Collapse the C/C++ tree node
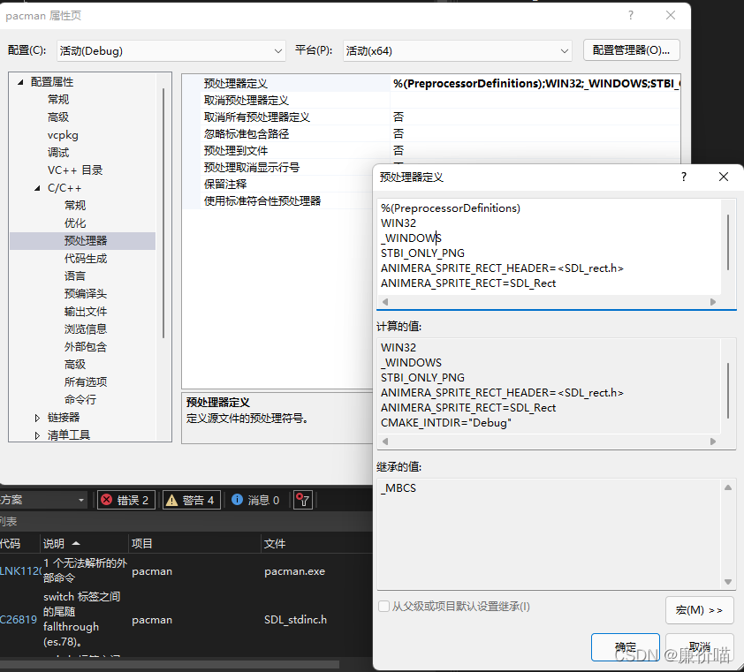The image size is (744, 672). click(x=37, y=188)
